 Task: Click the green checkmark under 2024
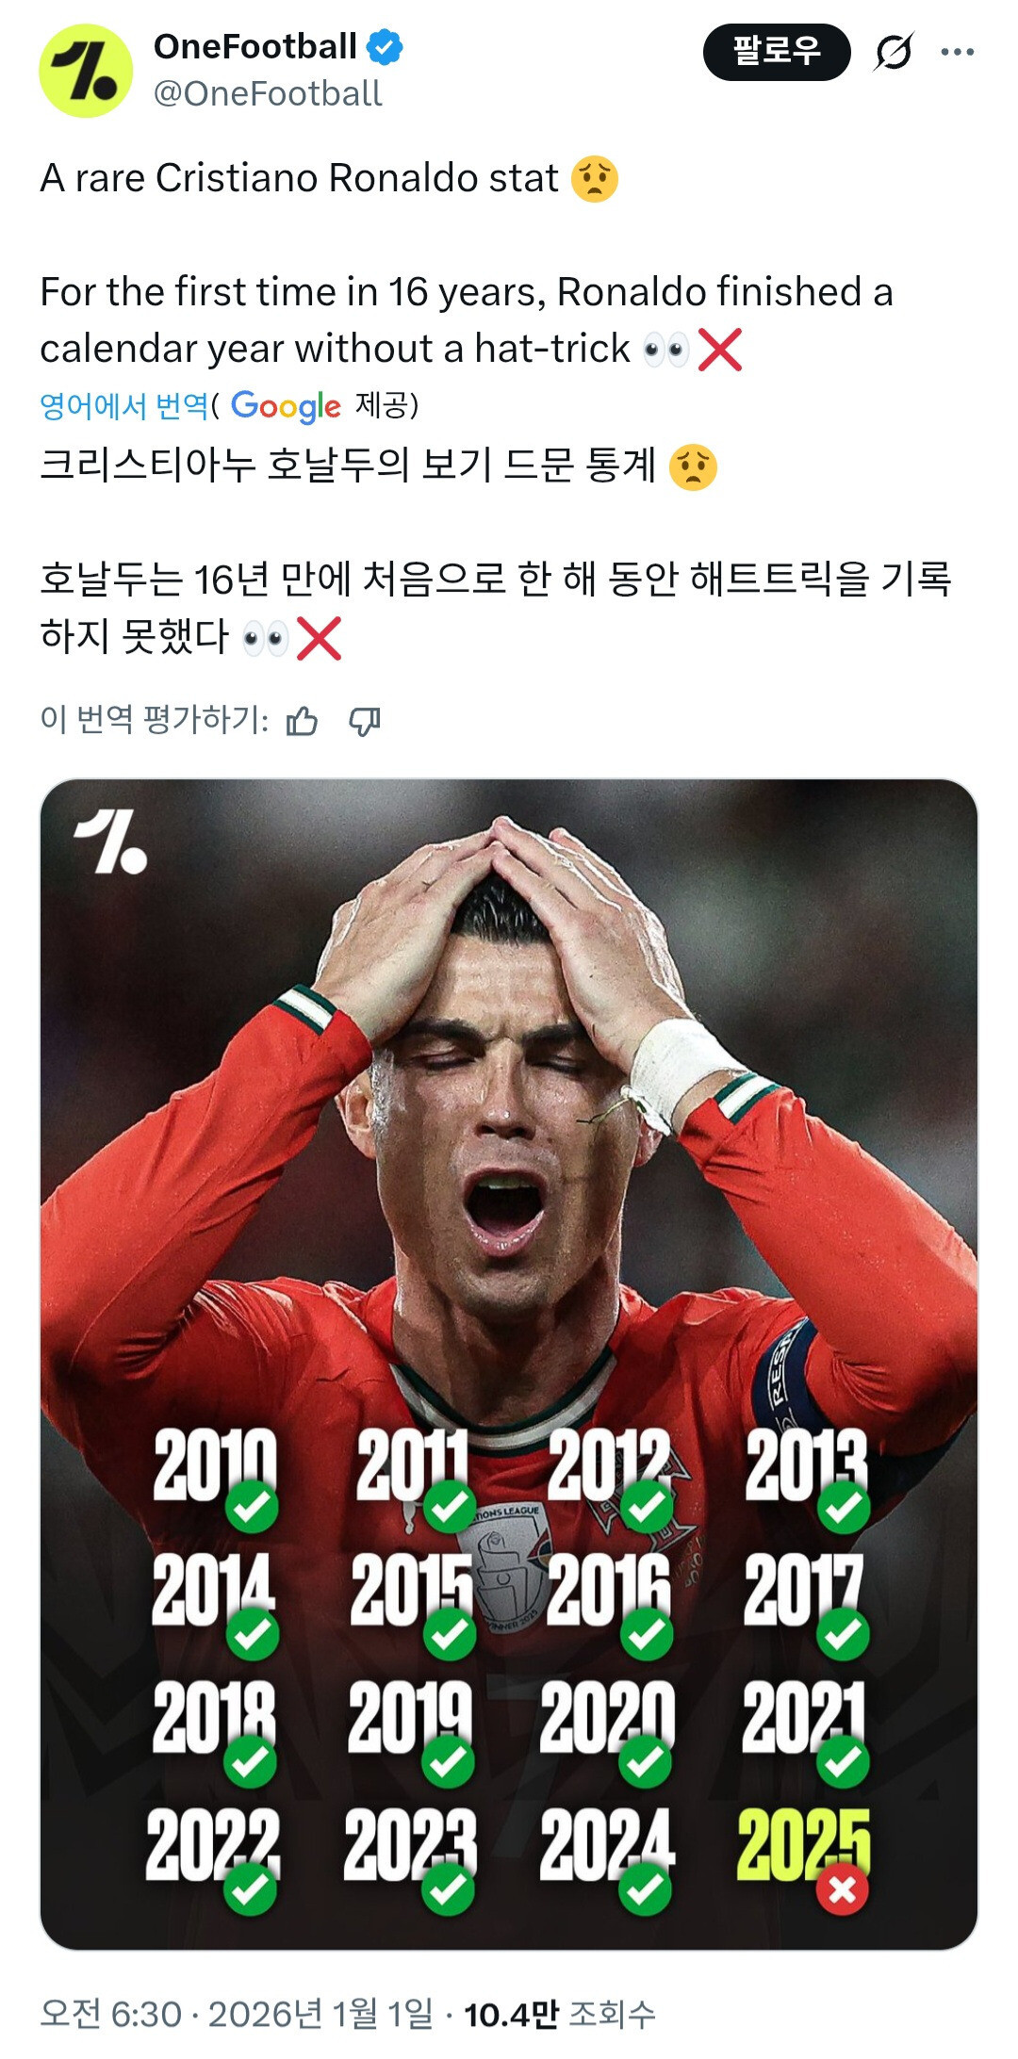coord(645,1889)
